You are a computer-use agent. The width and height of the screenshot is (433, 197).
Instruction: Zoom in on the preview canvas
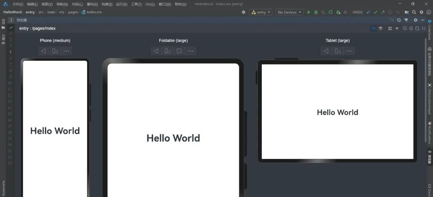pos(411,28)
